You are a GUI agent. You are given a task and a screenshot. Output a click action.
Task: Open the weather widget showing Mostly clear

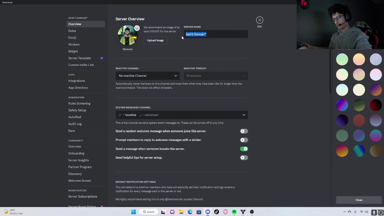coord(13,212)
